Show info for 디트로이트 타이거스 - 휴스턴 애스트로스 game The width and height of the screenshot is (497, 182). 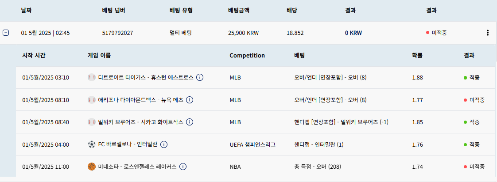[x=200, y=77]
